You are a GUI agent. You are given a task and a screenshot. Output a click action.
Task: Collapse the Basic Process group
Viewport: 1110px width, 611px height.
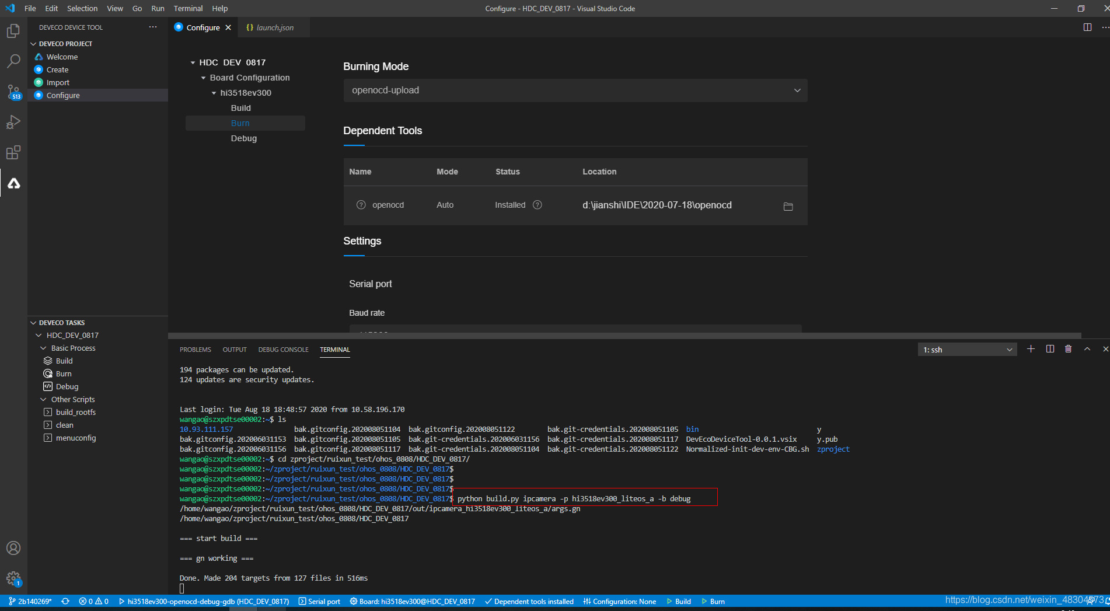click(43, 348)
